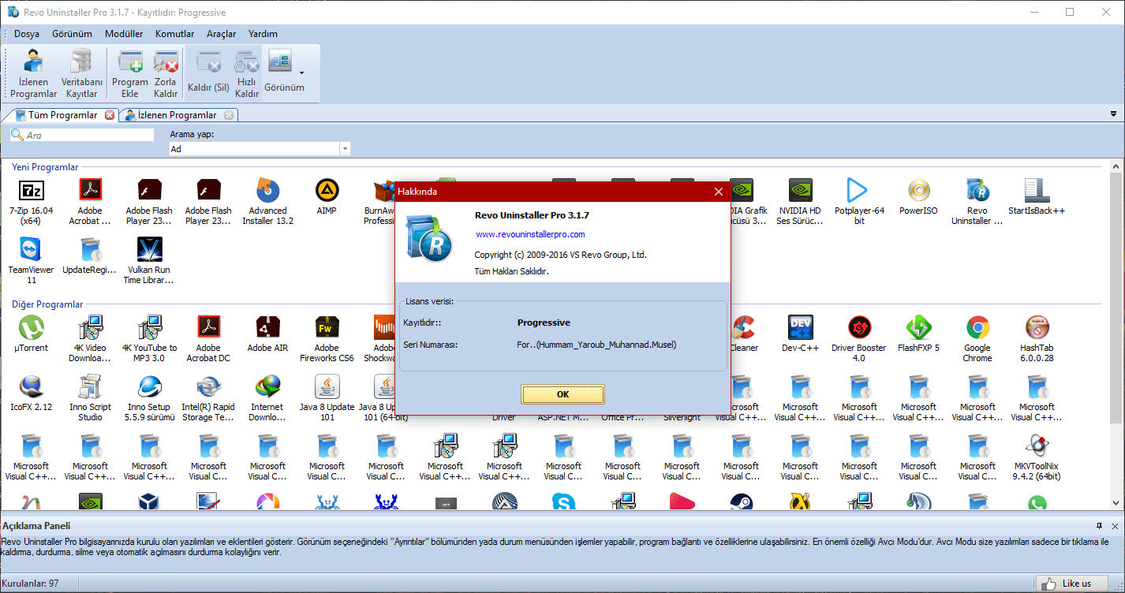1125x593 pixels.
Task: Click the Diğer Programlar group header
Action: (x=47, y=304)
